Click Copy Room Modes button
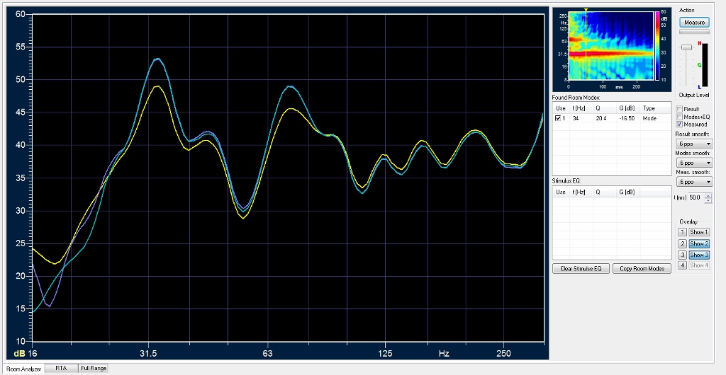This screenshot has width=726, height=375. [x=642, y=269]
